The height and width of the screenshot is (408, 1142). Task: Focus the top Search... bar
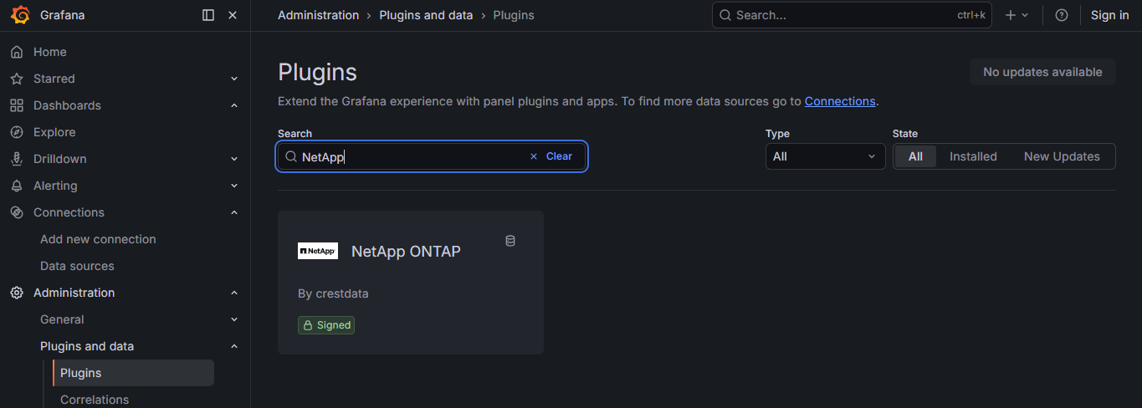[852, 15]
